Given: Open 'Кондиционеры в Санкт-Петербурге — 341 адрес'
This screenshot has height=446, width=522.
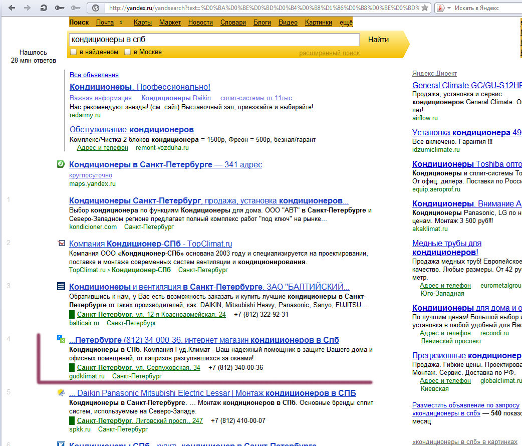Looking at the screenshot, I should coord(165,164).
